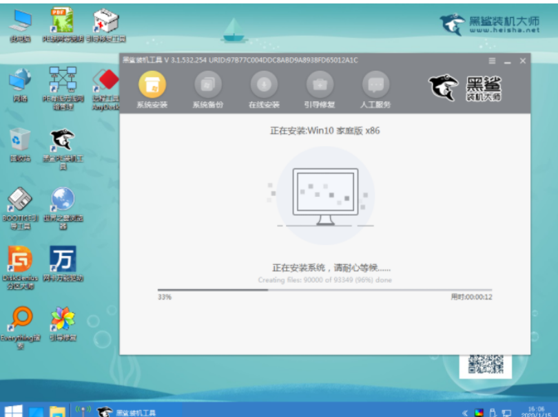Image resolution: width=558 pixels, height=417 pixels.
Task: Select the colorful 引导修复 desktop icon
Action: coord(63,323)
